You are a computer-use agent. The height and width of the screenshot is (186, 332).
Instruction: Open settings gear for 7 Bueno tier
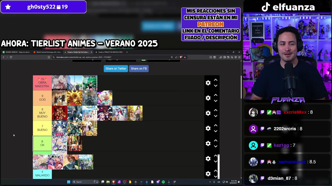[208, 128]
